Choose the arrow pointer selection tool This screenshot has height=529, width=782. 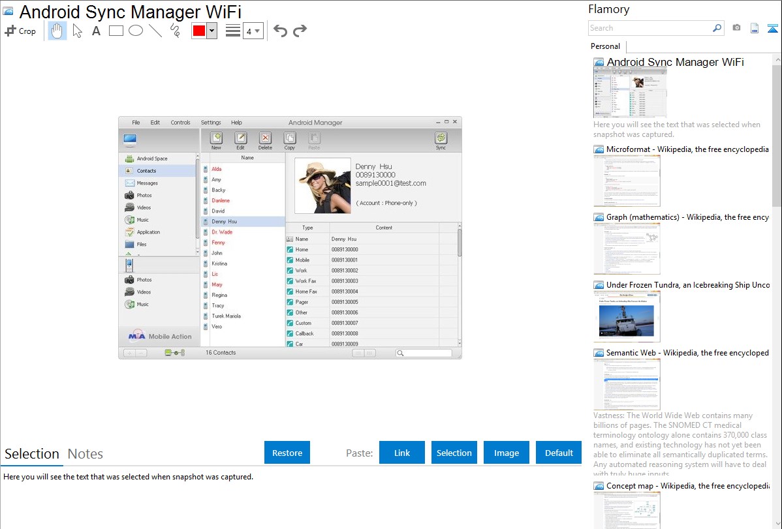click(77, 31)
